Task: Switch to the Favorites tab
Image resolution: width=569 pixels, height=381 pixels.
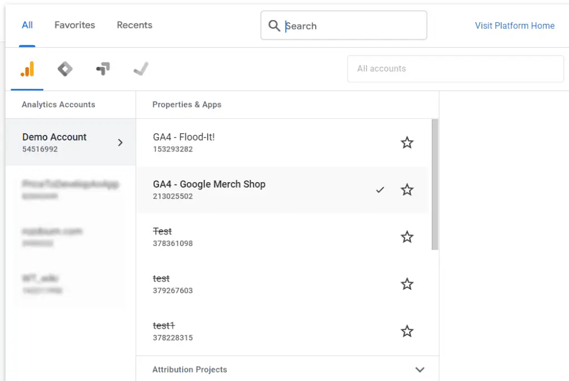Action: 74,25
